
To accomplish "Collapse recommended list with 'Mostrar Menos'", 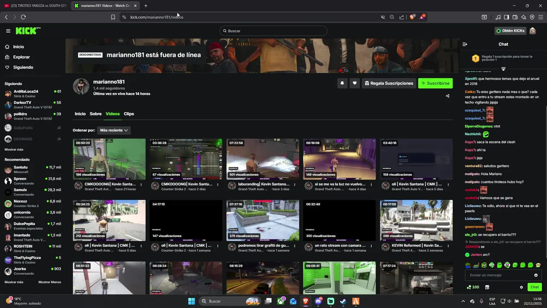I will tap(50, 282).
